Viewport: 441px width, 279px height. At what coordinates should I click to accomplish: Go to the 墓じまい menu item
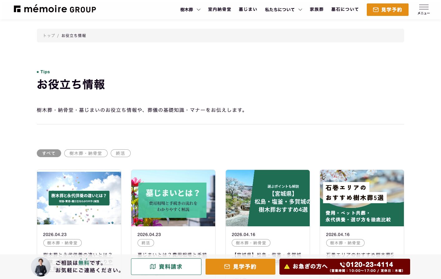248,9
